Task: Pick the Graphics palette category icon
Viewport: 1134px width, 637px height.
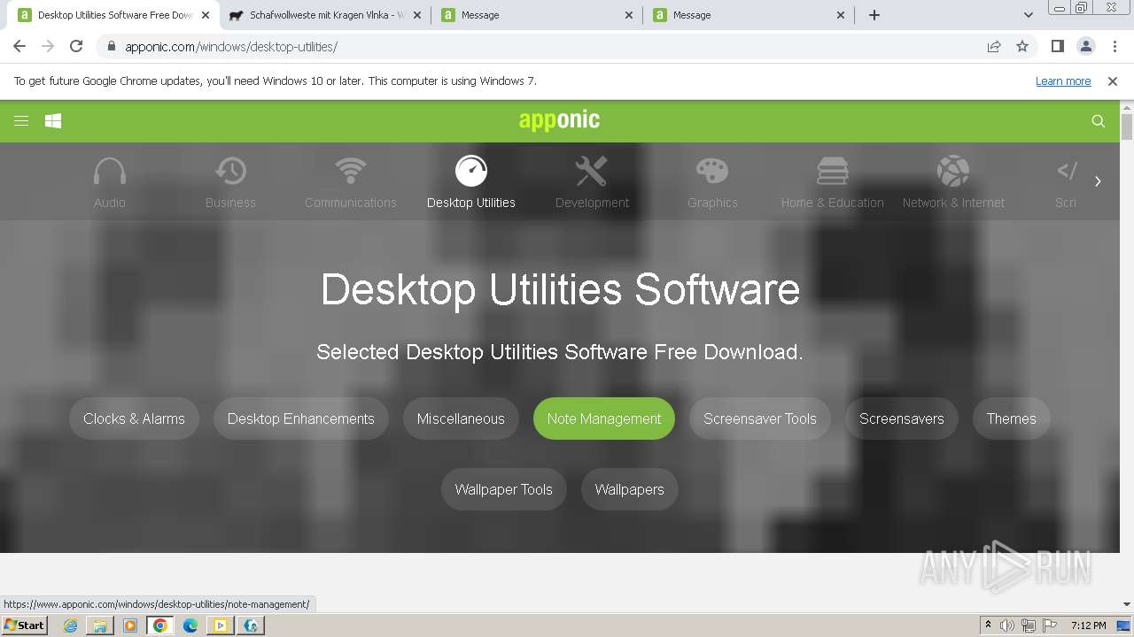Action: click(x=712, y=172)
